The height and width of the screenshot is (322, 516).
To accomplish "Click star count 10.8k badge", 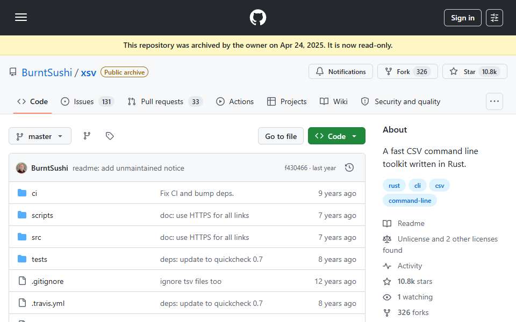I will (x=489, y=71).
